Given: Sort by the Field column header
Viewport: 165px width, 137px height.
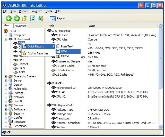Looking at the screenshot, I should pos(66,26).
